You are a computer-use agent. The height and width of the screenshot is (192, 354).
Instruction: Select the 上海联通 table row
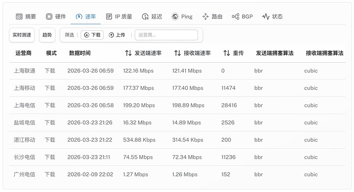177,71
